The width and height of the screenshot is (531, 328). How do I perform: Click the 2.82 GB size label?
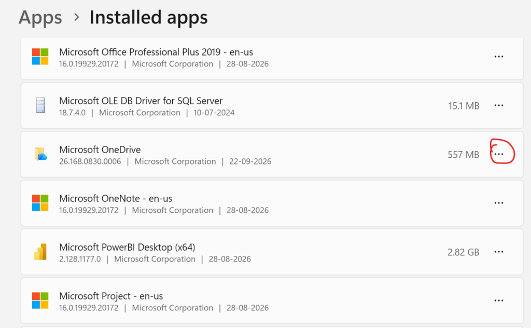pyautogui.click(x=463, y=252)
